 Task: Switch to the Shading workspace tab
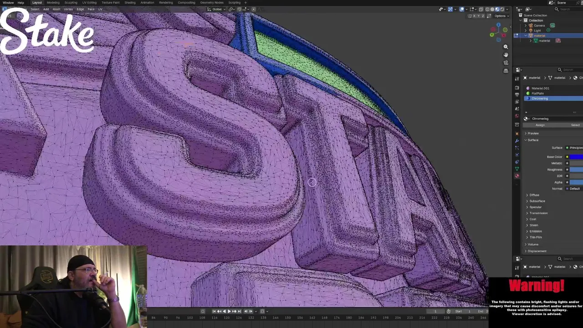130,3
